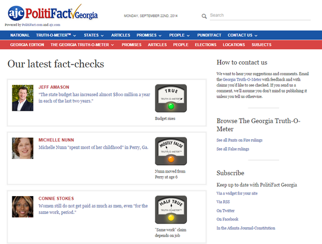Follow On Facebook link
322x244 pixels.
coord(228,219)
